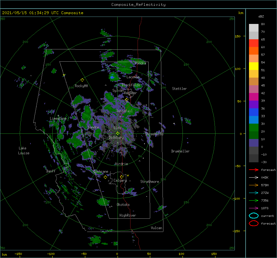Click the RedDeer city label
This screenshot has height=258, width=277.
coord(130,93)
